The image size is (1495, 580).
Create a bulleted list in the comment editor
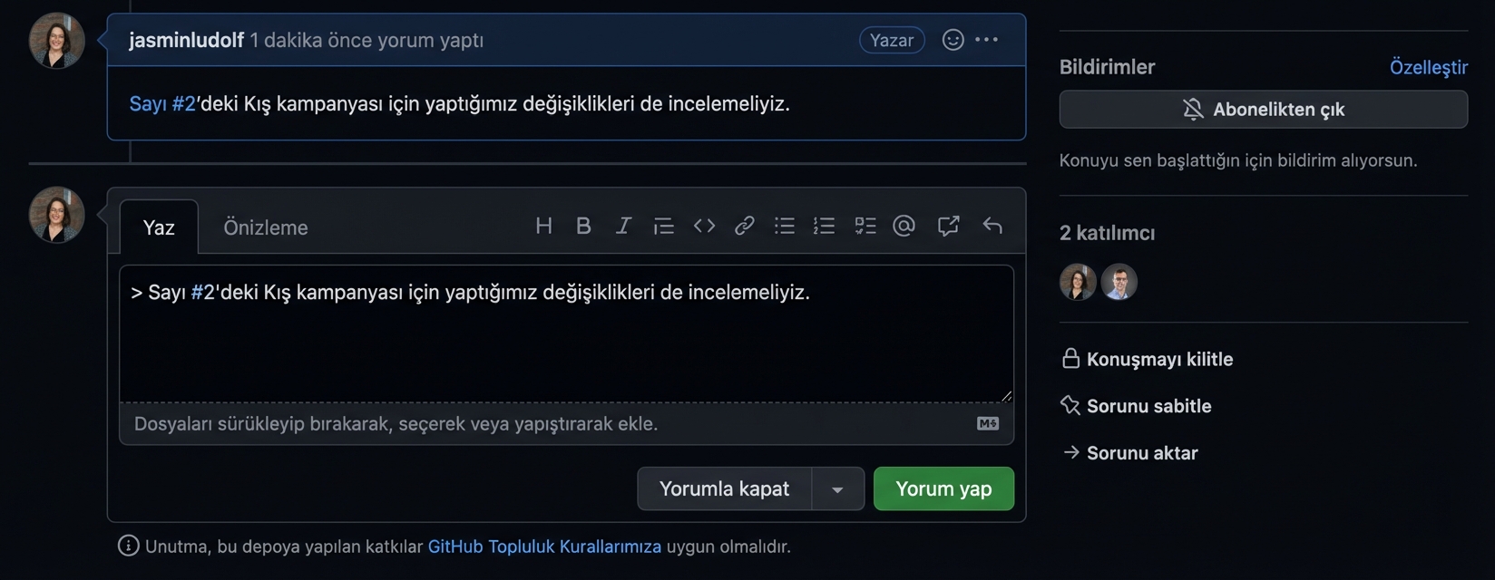coord(784,226)
